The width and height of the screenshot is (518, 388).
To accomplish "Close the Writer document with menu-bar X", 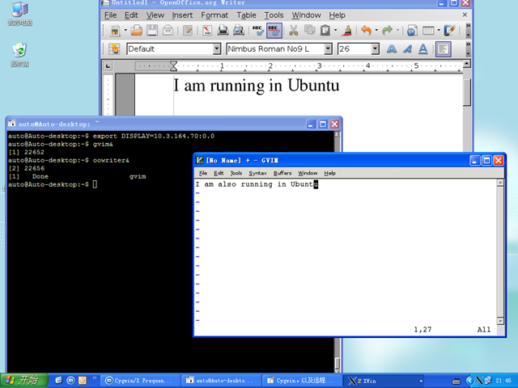I will pyautogui.click(x=465, y=15).
